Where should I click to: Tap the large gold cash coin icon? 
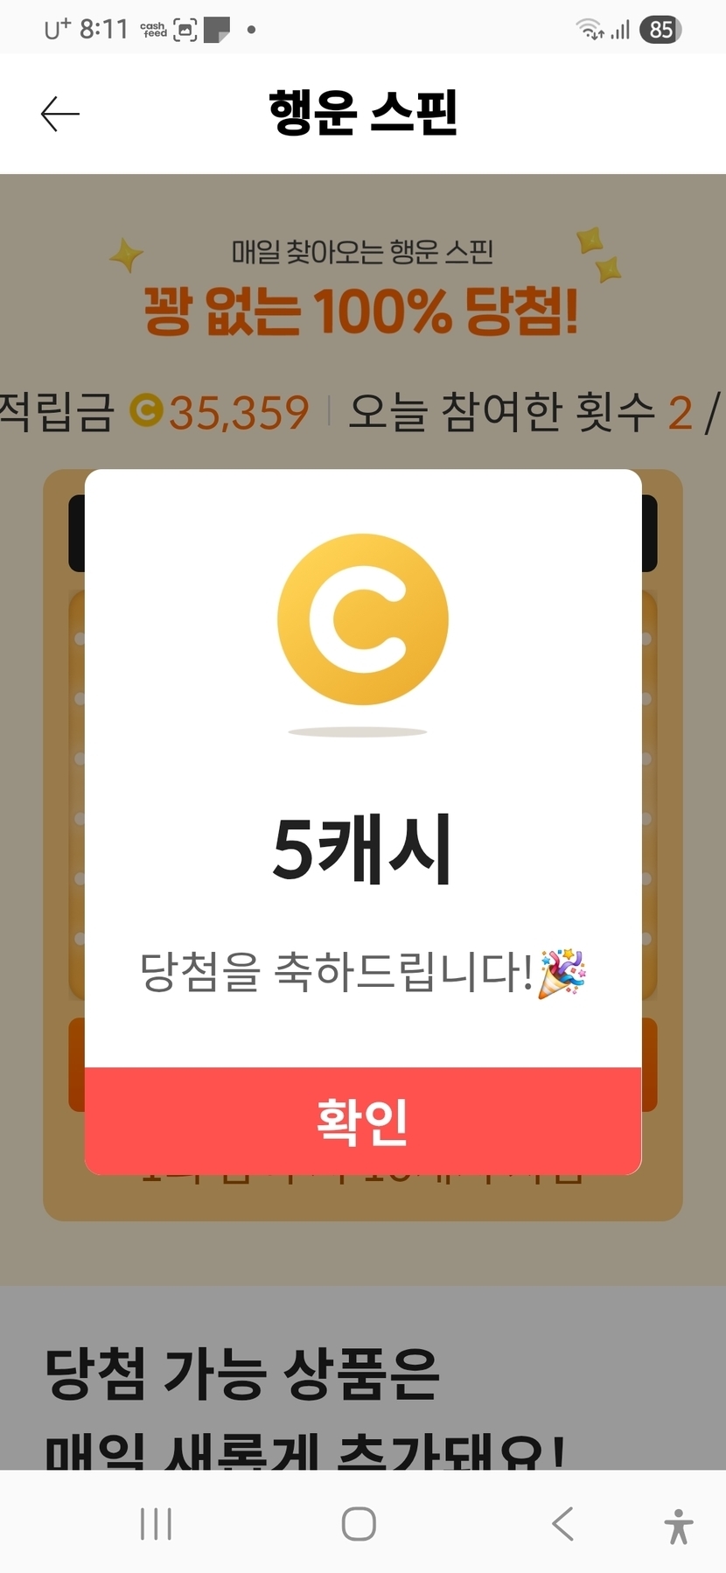pyautogui.click(x=363, y=619)
